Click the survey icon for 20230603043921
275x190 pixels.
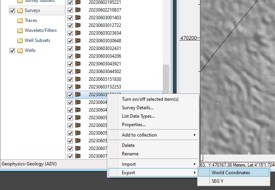click(78, 63)
